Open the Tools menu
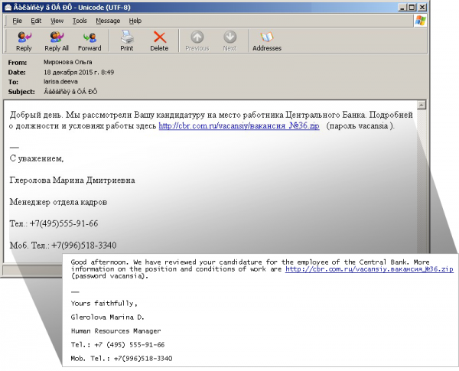Screen dimensions: 459x371 click(x=80, y=21)
